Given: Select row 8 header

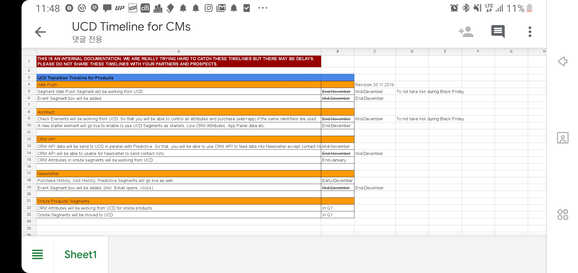Looking at the screenshot, I should point(29,112).
